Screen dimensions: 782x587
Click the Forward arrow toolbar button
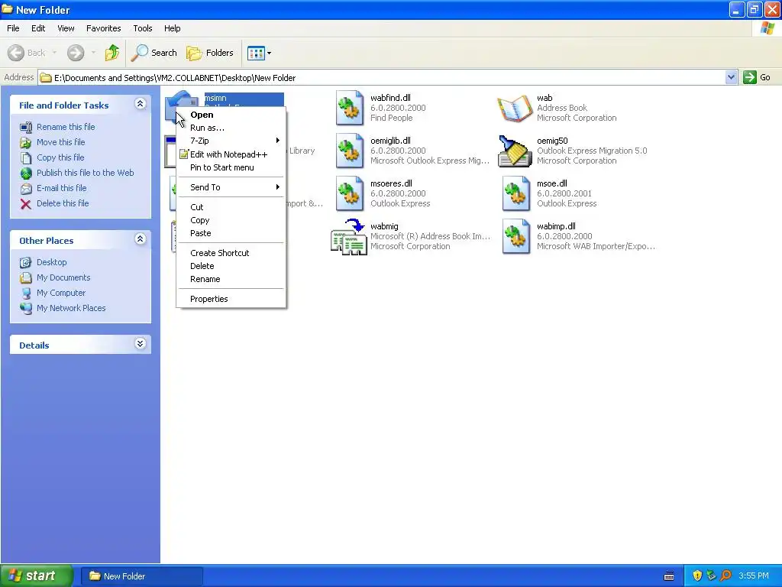pyautogui.click(x=76, y=53)
